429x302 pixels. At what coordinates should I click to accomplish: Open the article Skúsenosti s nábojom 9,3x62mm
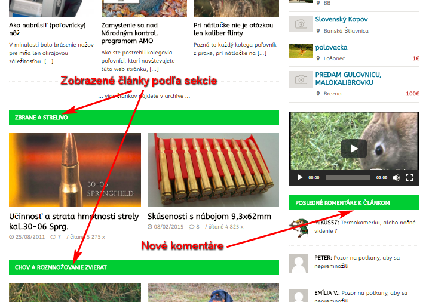[x=209, y=217]
